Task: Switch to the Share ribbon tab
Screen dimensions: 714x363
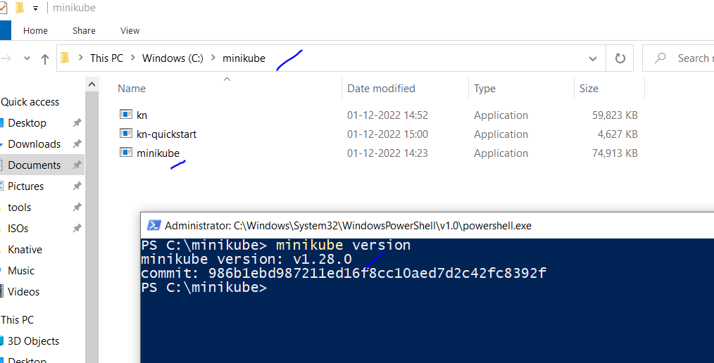Action: click(x=84, y=31)
